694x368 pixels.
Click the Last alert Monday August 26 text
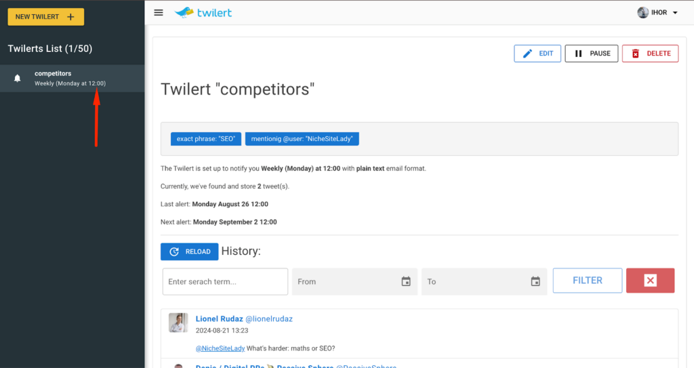tap(214, 204)
